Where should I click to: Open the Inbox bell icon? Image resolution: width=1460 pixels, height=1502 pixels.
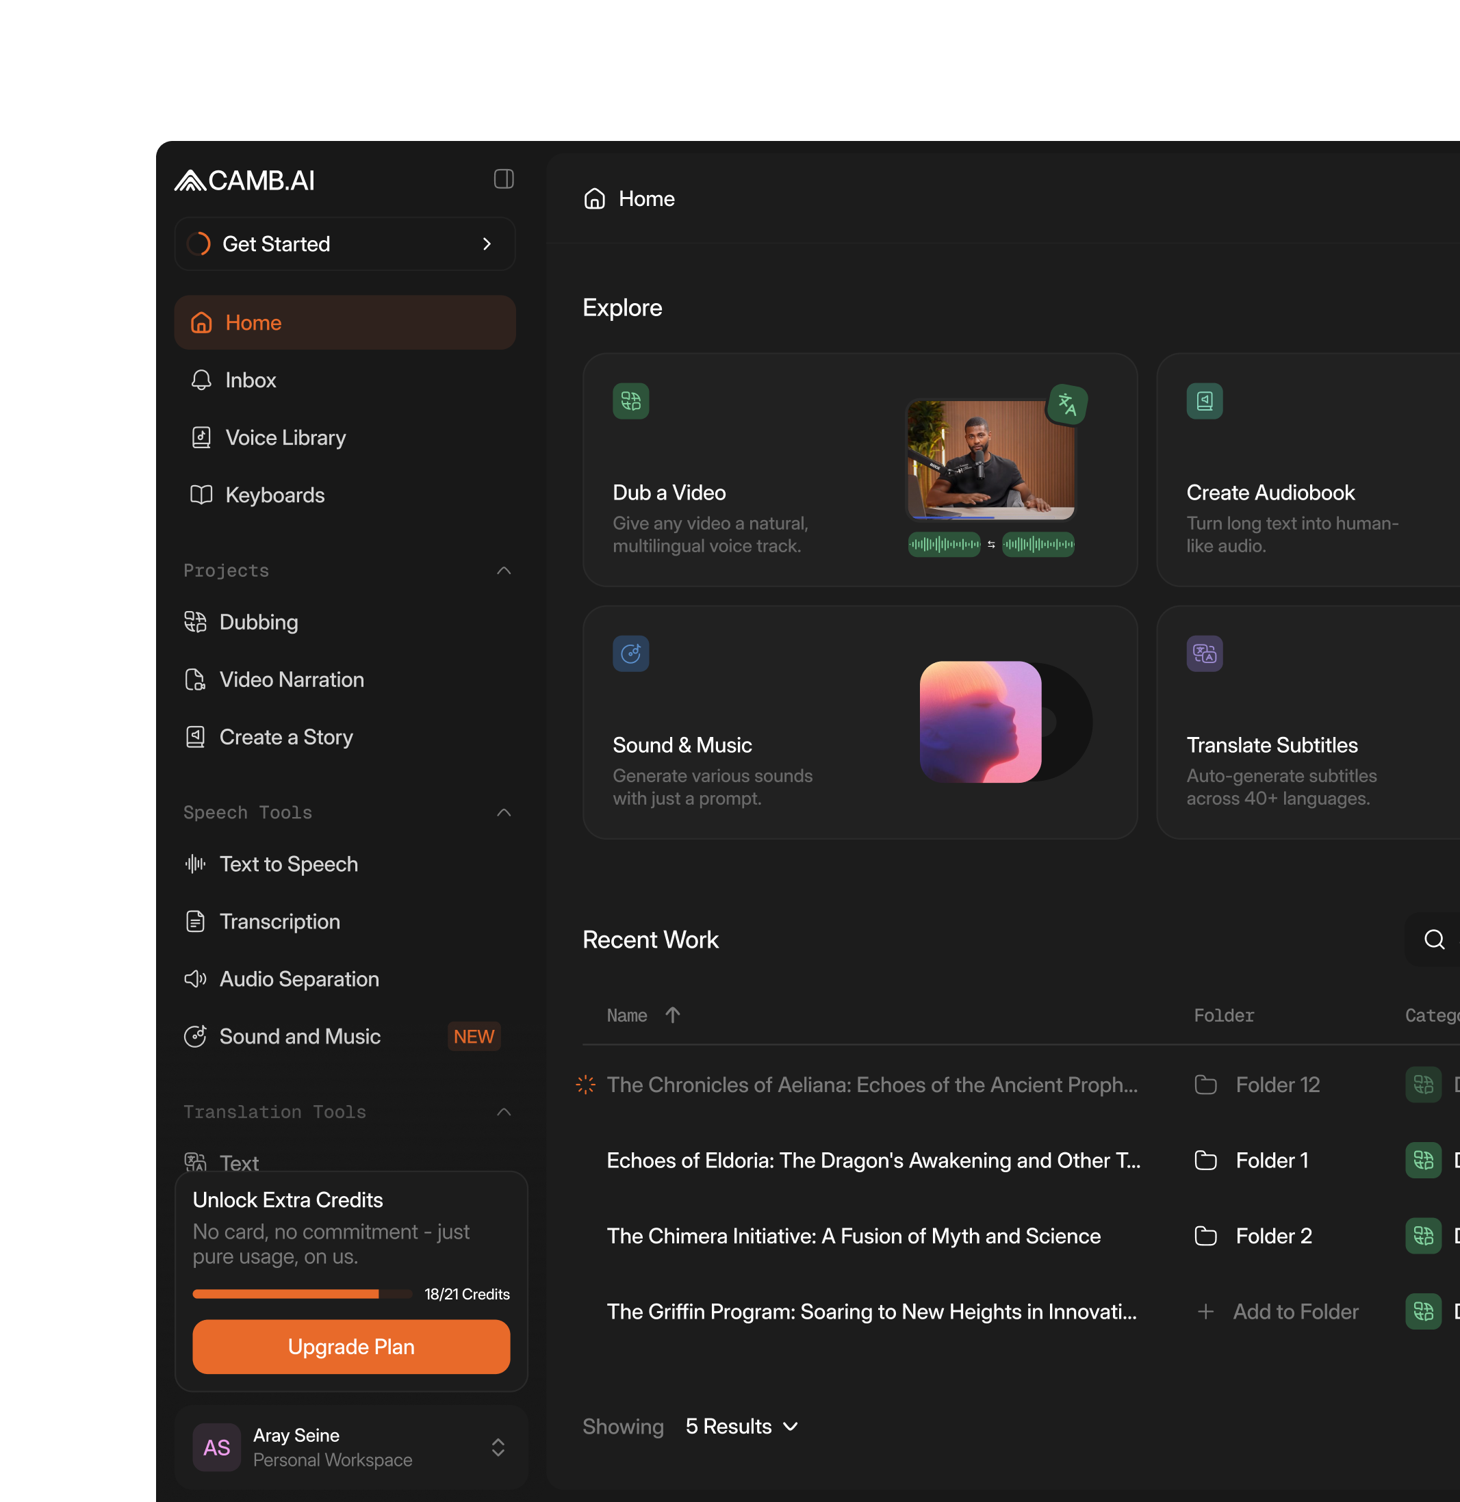(201, 380)
